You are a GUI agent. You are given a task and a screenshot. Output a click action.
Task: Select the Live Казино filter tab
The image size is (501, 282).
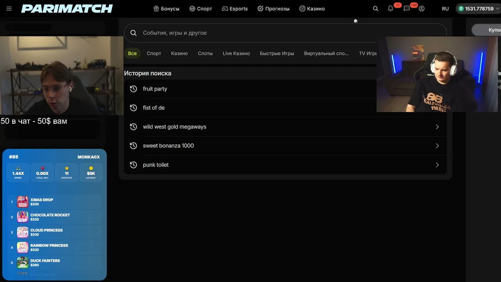(x=236, y=53)
